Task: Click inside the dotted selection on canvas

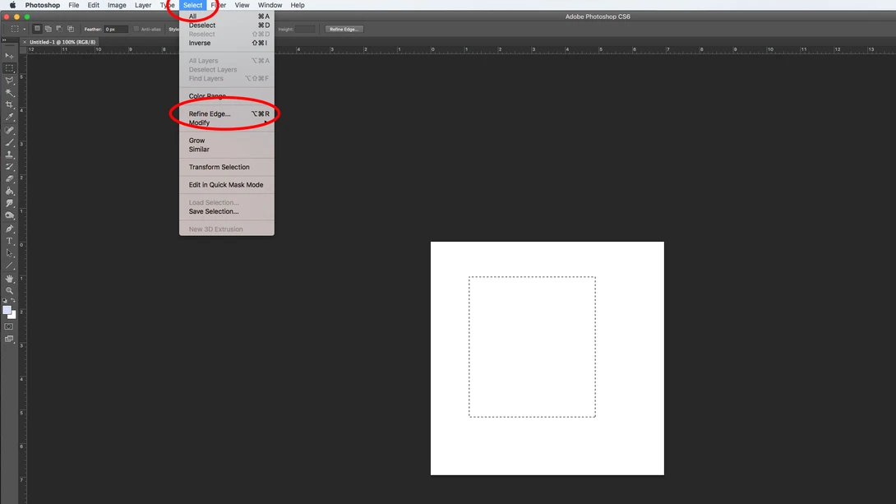Action: coord(532,347)
